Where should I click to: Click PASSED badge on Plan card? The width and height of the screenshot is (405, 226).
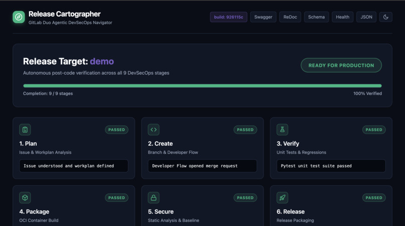pyautogui.click(x=117, y=130)
